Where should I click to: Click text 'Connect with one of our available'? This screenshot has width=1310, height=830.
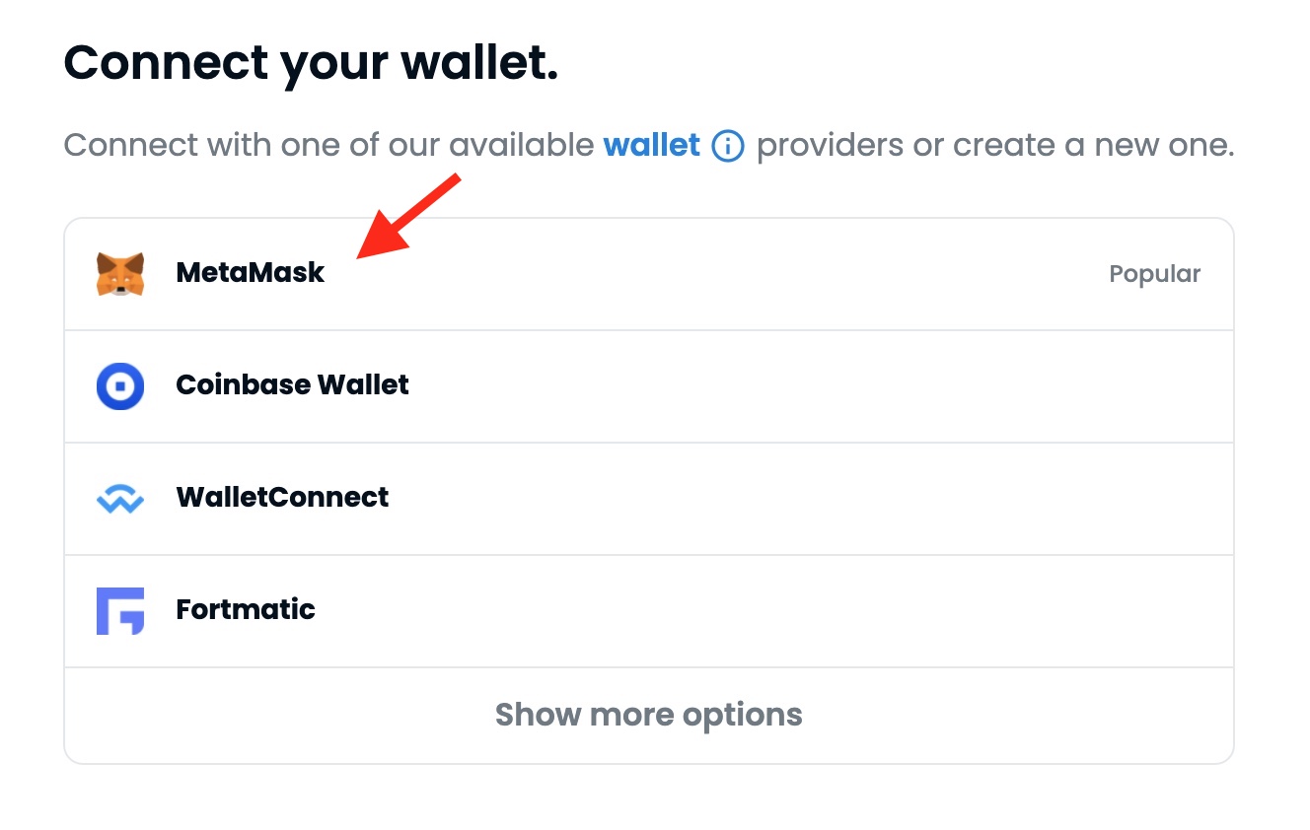[x=328, y=146]
